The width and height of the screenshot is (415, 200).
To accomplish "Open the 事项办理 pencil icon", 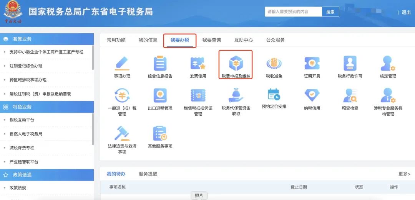I will 122,63.
